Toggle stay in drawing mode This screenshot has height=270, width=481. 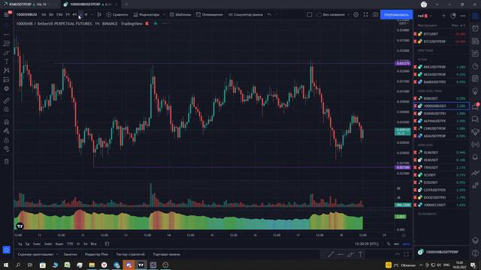[7, 131]
